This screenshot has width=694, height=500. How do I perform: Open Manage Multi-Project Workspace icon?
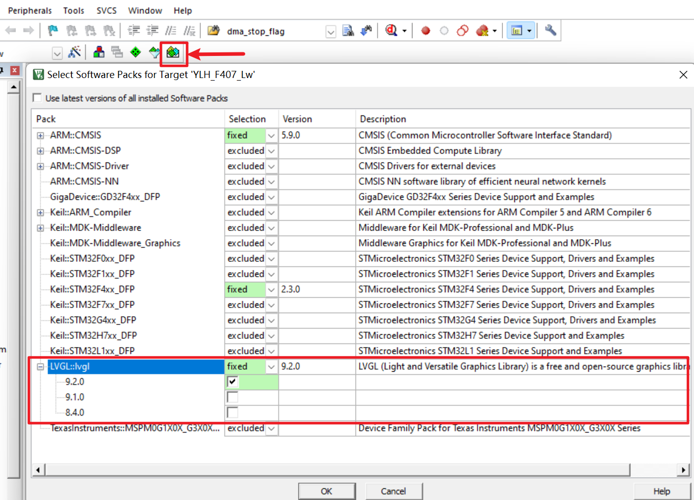[117, 52]
